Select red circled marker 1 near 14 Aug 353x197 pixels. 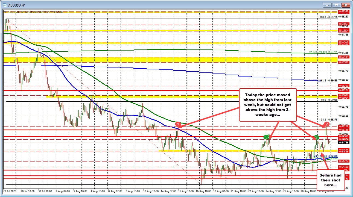point(178,124)
